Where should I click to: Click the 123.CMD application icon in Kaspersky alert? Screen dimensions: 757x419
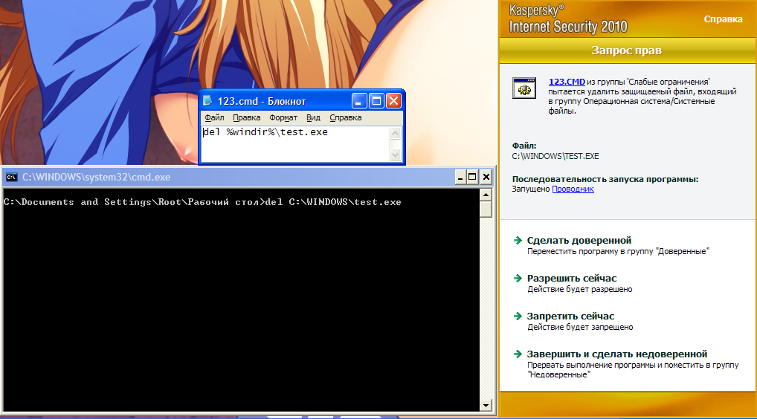(x=524, y=88)
